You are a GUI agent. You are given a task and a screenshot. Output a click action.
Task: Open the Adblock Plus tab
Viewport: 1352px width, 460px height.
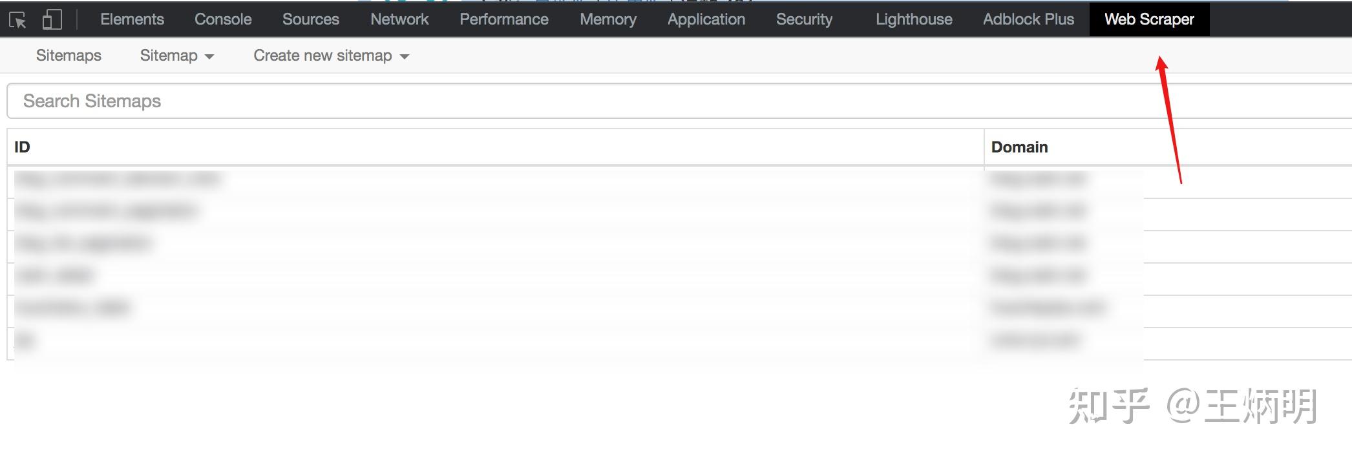click(1028, 19)
